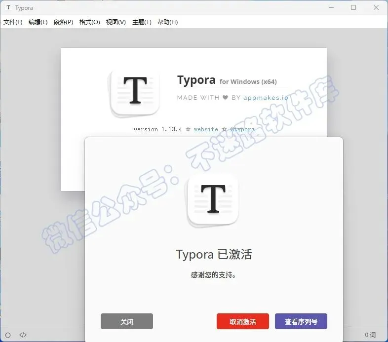Toggle sidebar with the circle icon
The image size is (388, 342).
pos(8,335)
